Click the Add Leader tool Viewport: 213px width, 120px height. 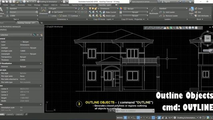[x=169, y=12]
